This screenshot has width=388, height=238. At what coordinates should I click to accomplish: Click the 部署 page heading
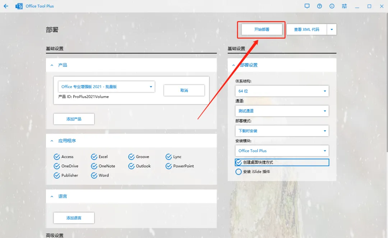tap(52, 30)
